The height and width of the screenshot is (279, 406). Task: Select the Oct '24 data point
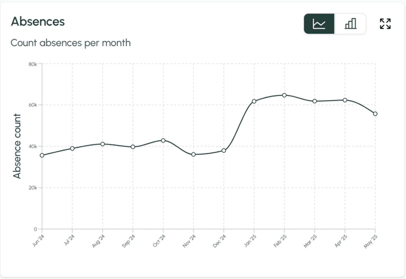pyautogui.click(x=163, y=140)
